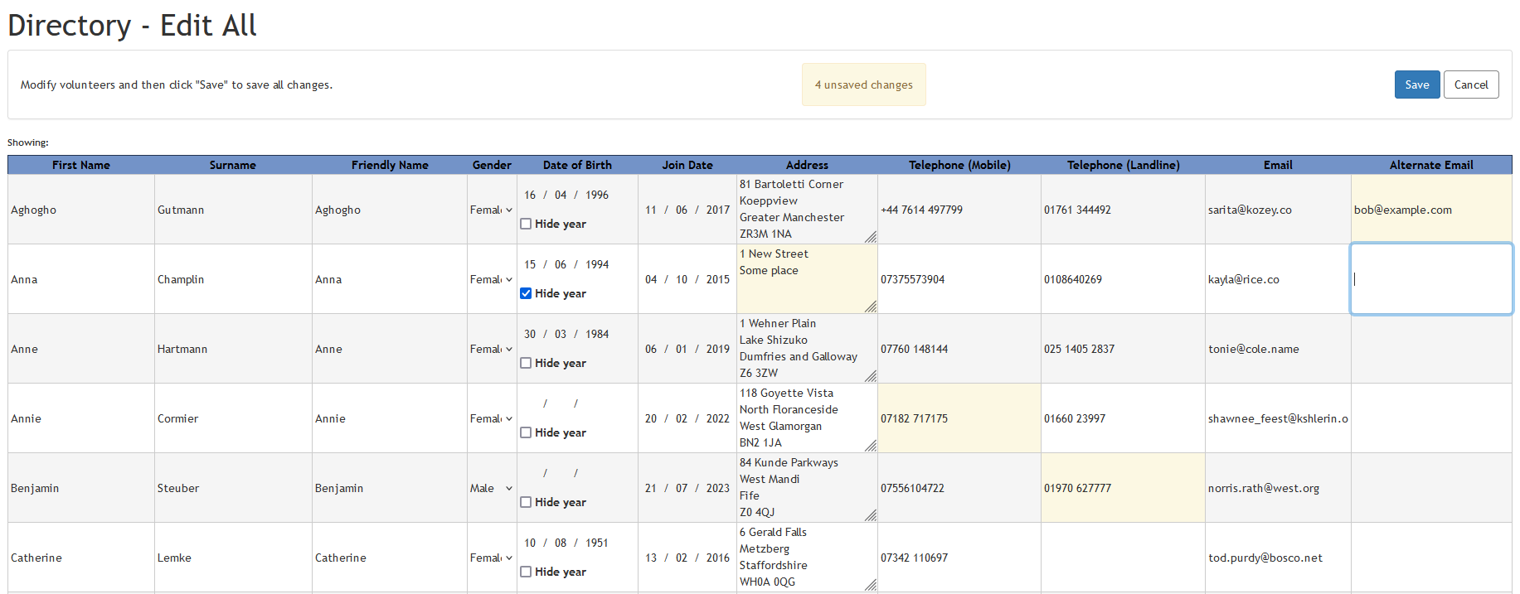Edit birth date 16/04/1996 field
This screenshot has width=1520, height=594.
tap(567, 195)
